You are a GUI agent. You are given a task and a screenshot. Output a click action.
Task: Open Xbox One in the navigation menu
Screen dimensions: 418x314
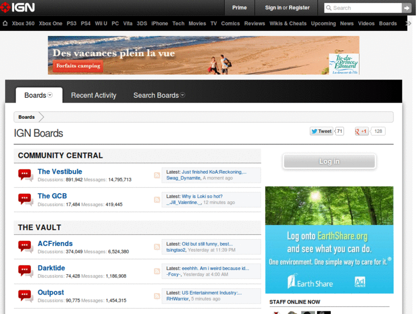50,24
